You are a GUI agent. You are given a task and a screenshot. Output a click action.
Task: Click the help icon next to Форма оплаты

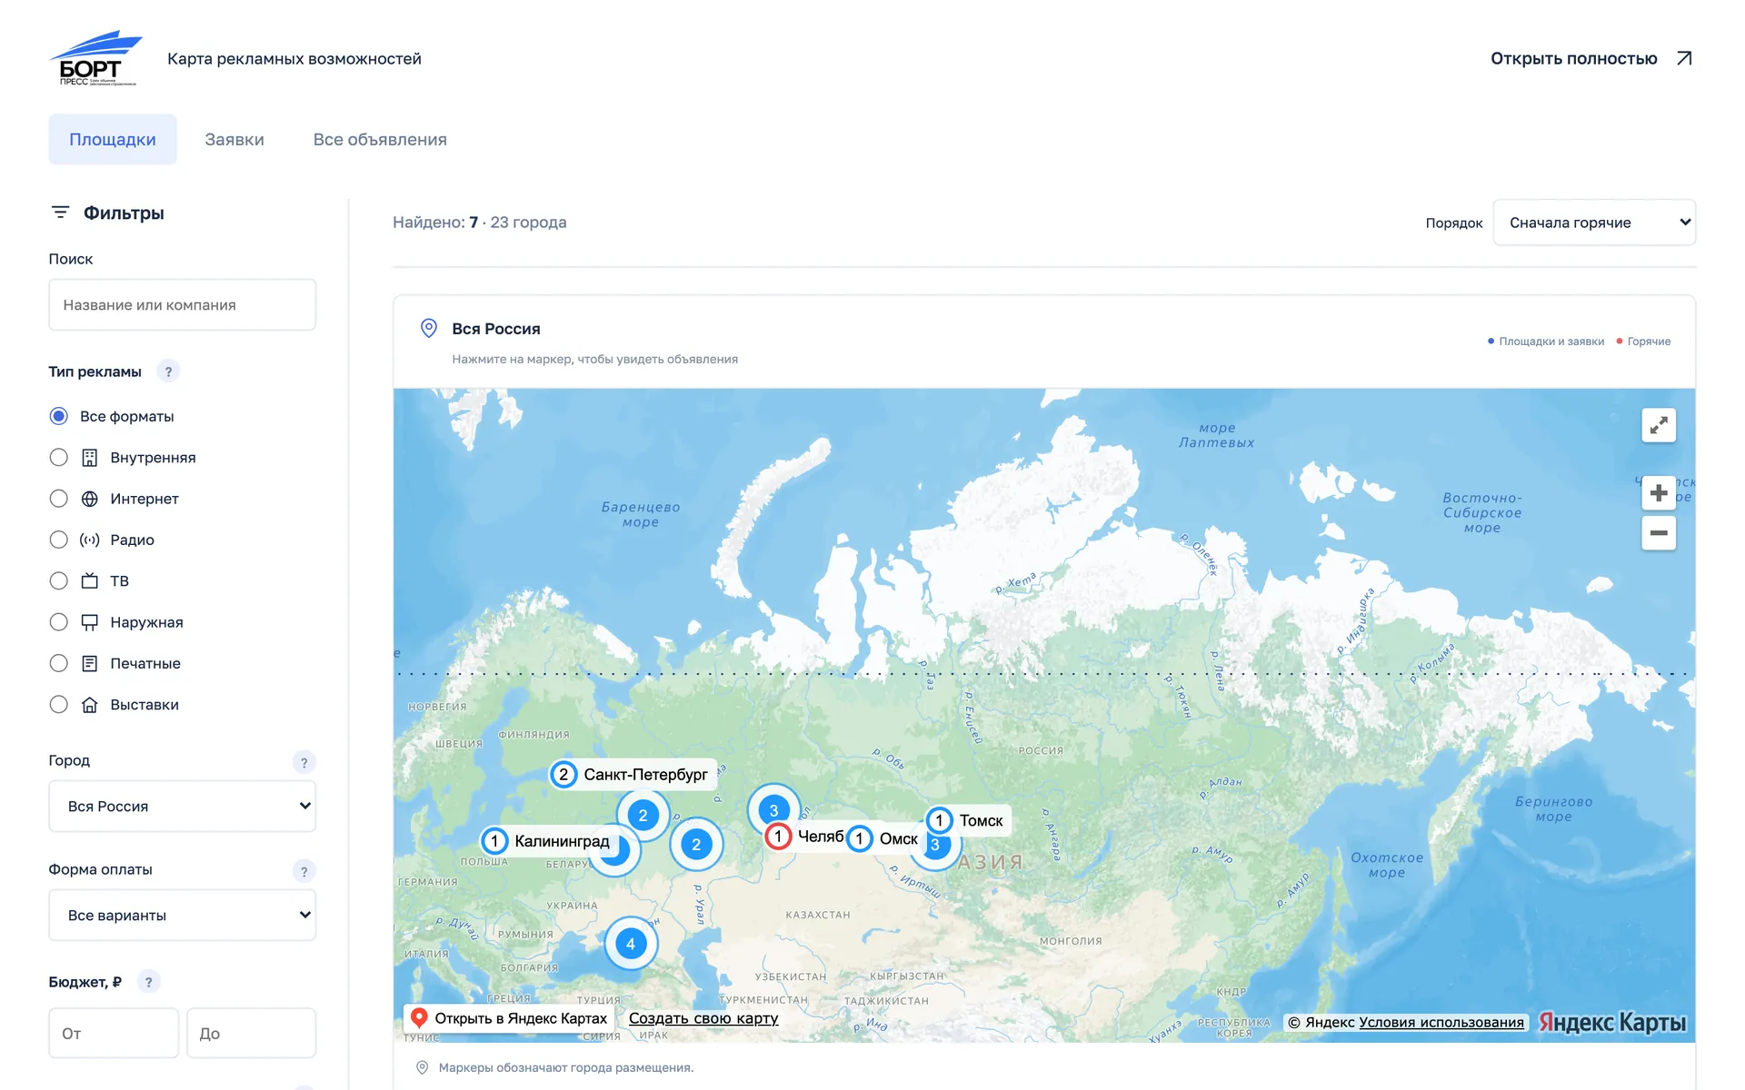click(304, 871)
